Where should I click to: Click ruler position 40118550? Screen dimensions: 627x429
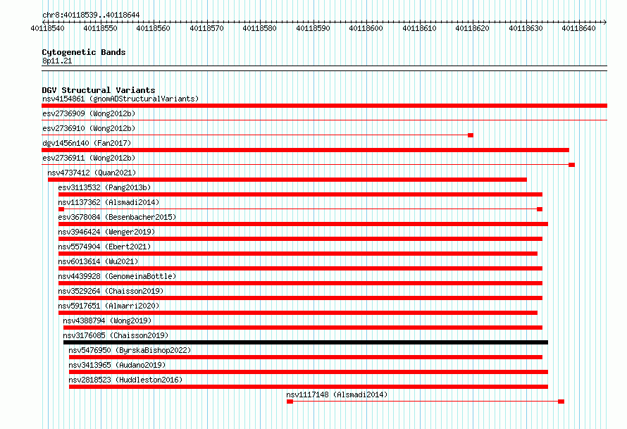click(x=100, y=28)
